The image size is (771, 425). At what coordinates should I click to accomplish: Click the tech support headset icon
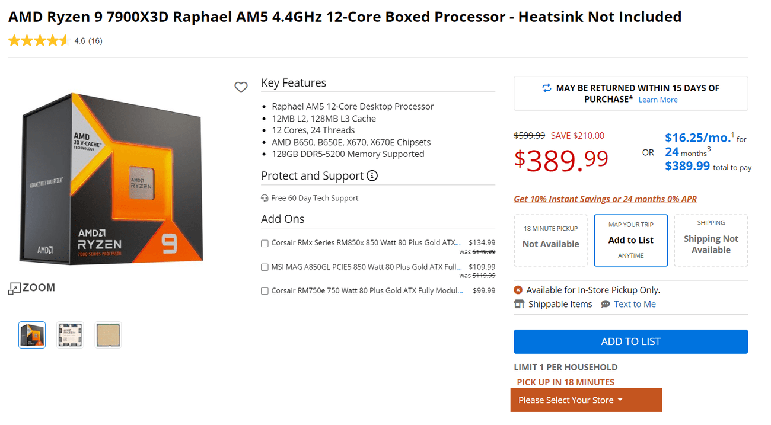pyautogui.click(x=265, y=198)
